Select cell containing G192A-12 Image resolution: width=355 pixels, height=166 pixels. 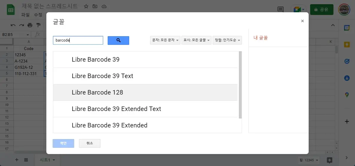tap(29, 67)
